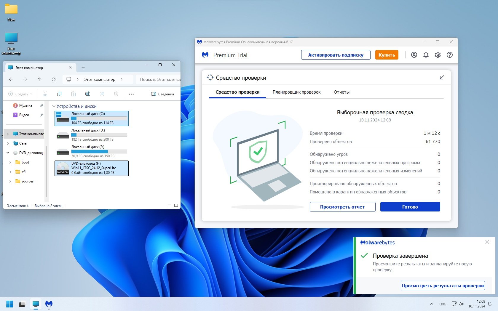The width and height of the screenshot is (498, 311).
Task: Add a new tab in File Explorer
Action: point(83,68)
